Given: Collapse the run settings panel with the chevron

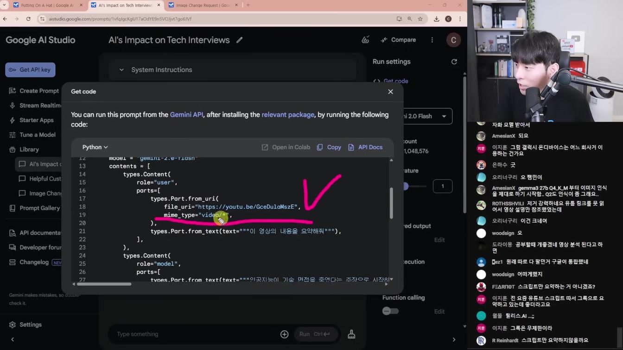Looking at the screenshot, I should point(454,339).
